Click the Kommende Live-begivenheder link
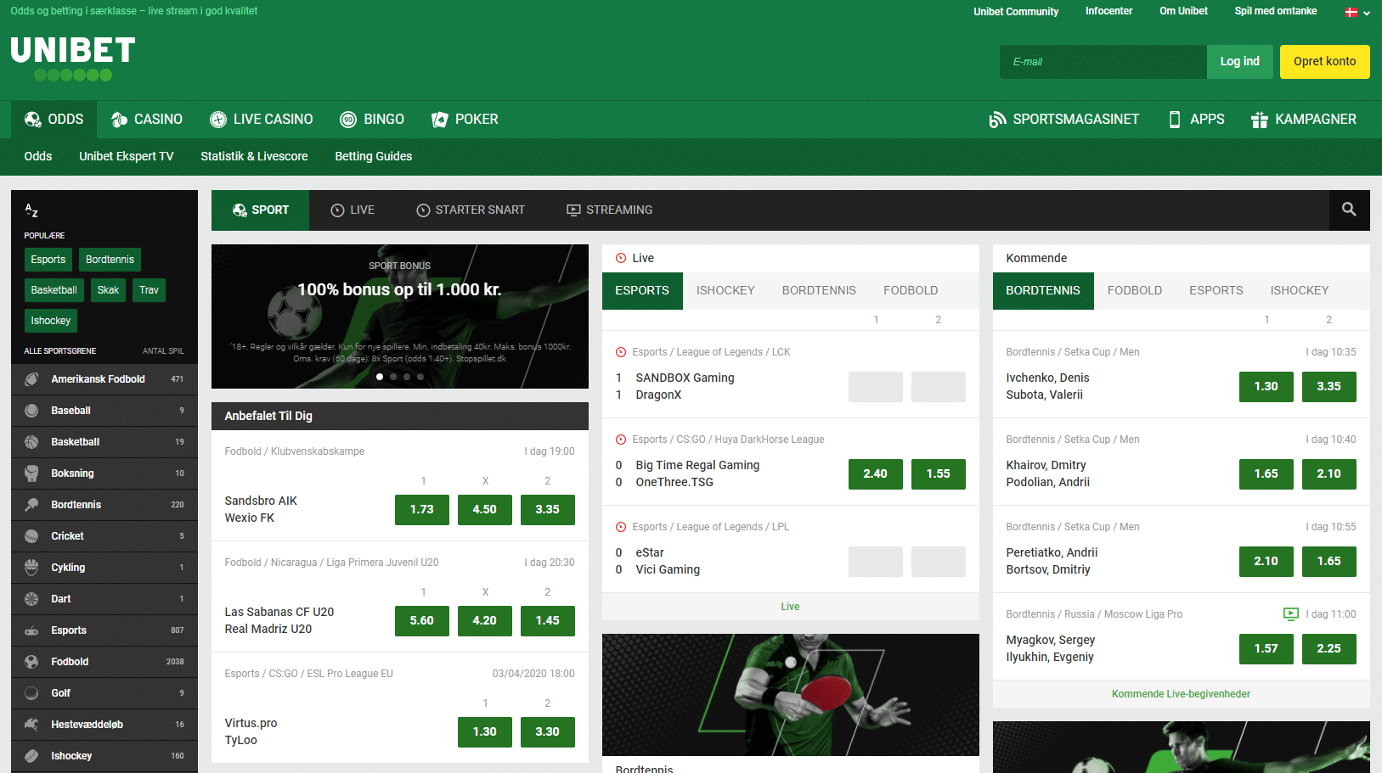Screen dimensions: 1382x773 coord(1181,694)
